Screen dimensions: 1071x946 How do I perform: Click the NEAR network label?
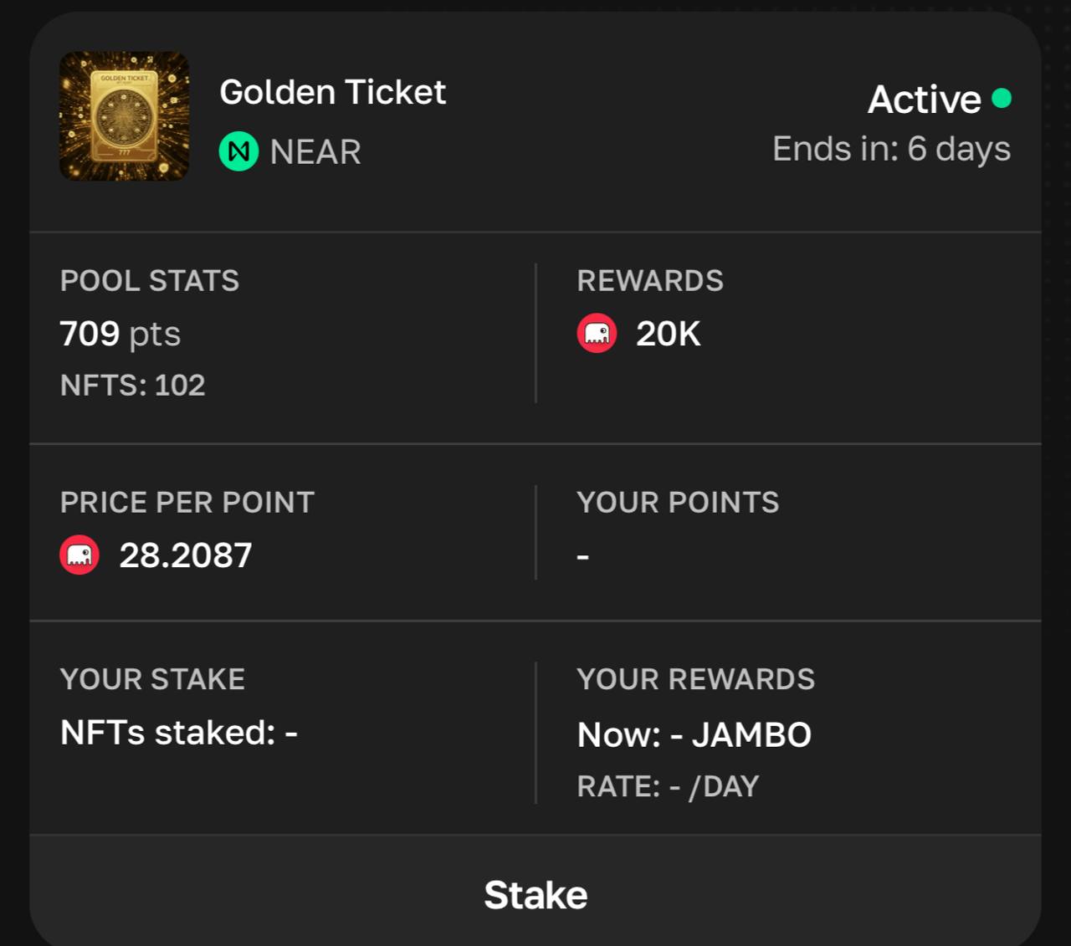[315, 152]
